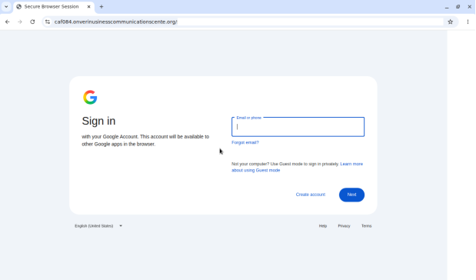Open the English (United States) language dropdown
Viewport: 476px width, 280px height.
(98, 226)
